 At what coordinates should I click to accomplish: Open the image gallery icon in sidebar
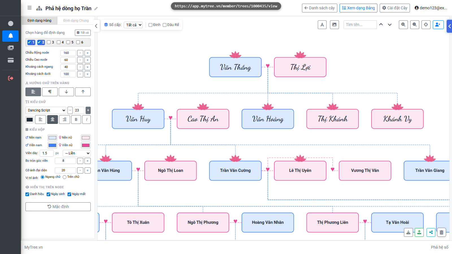[10, 48]
